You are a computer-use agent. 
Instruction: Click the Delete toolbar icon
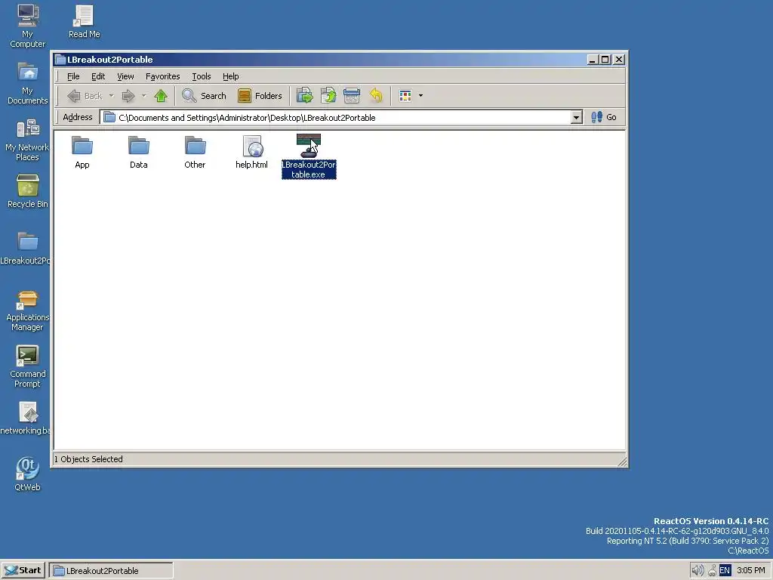[x=352, y=96]
